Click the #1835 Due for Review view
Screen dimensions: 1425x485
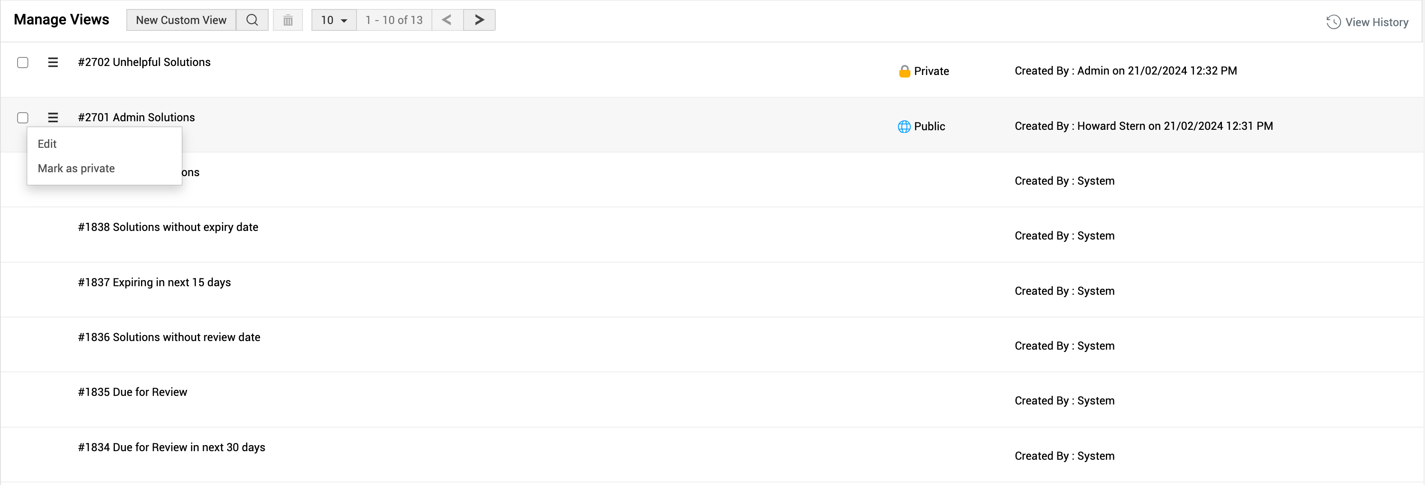133,392
